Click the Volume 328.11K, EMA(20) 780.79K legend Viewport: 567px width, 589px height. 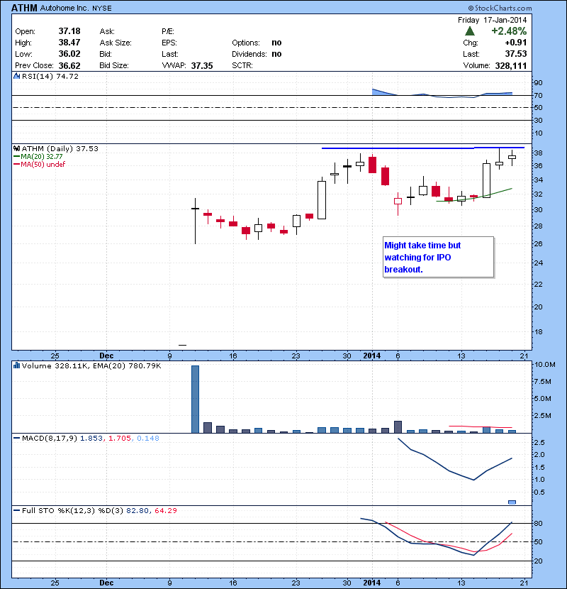coord(91,365)
